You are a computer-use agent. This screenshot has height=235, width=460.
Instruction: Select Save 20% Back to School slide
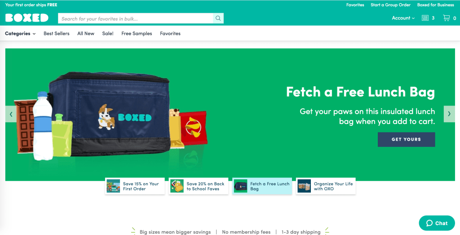point(198,186)
